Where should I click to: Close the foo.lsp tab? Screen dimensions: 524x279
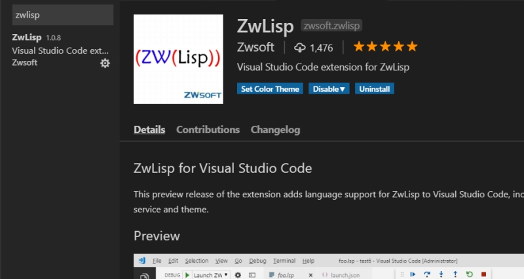pyautogui.click(x=310, y=275)
